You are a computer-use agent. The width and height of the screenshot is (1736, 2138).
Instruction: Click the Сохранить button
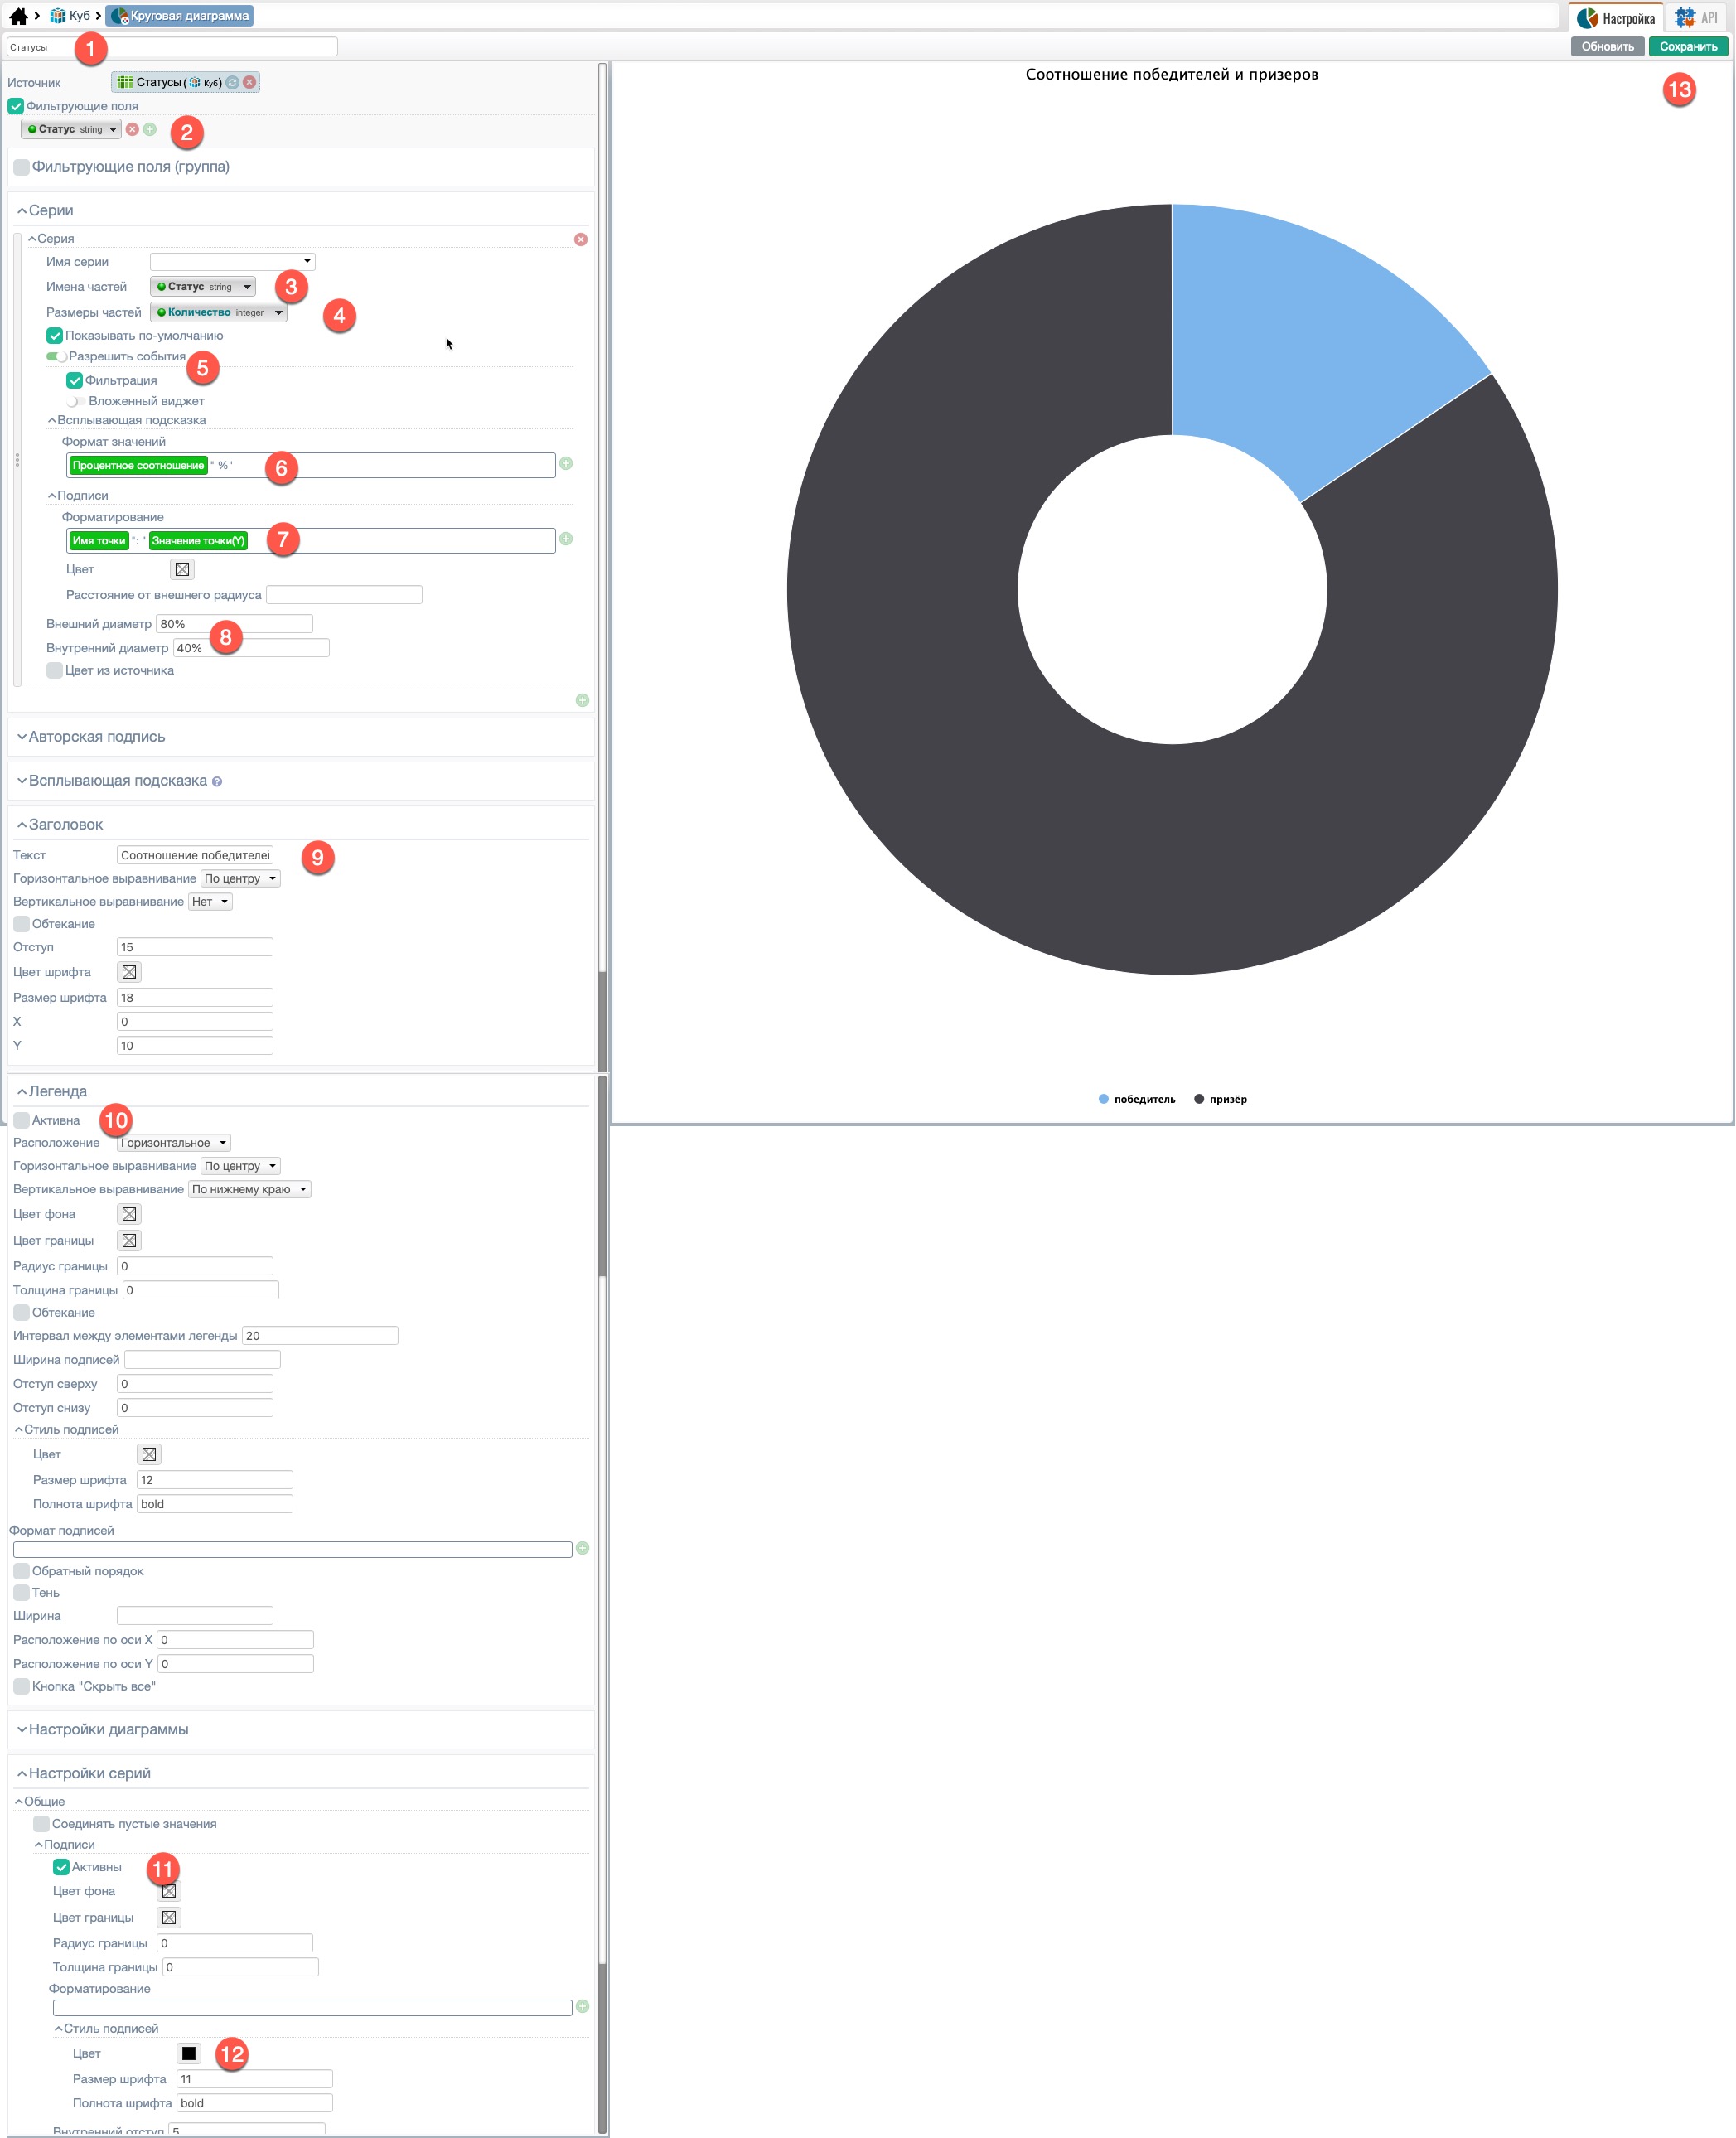(1688, 47)
